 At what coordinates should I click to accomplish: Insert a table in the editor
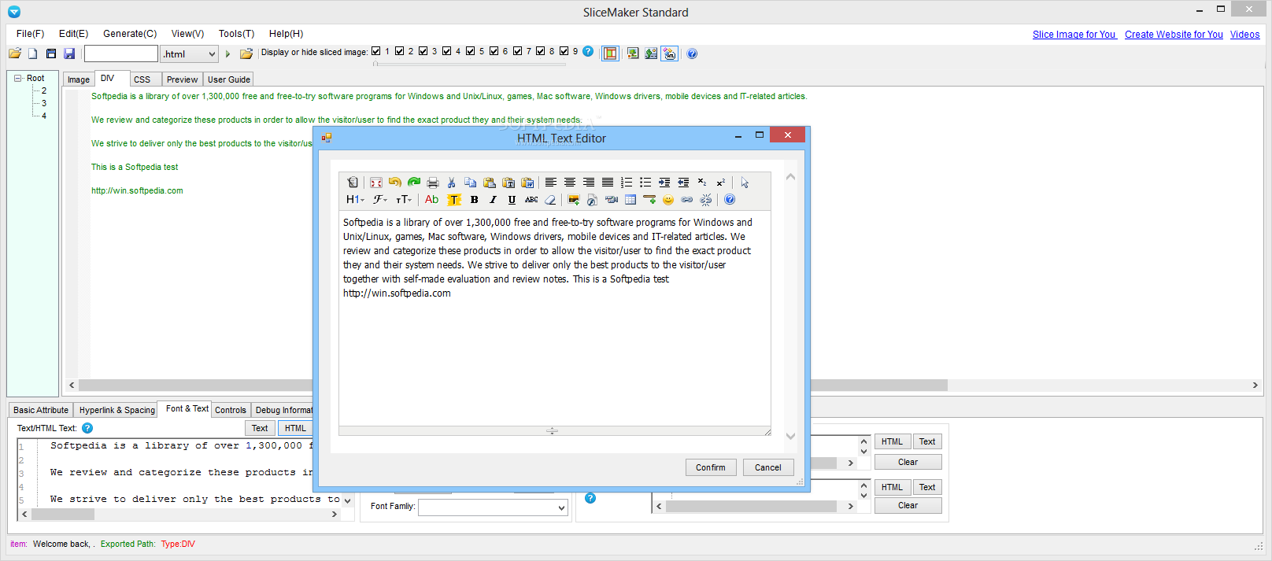[x=630, y=200]
